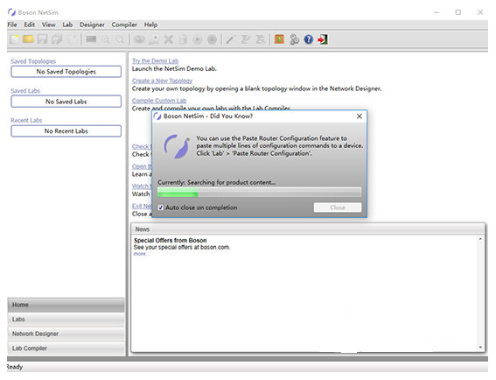Click the pencil edit toolbar icon
This screenshot has width=496, height=380.
230,39
